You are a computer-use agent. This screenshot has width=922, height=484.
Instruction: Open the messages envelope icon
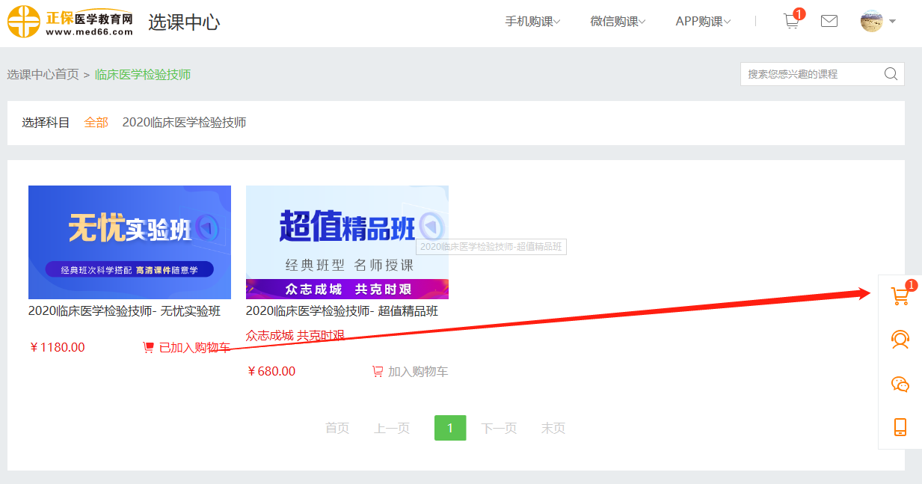tap(829, 21)
